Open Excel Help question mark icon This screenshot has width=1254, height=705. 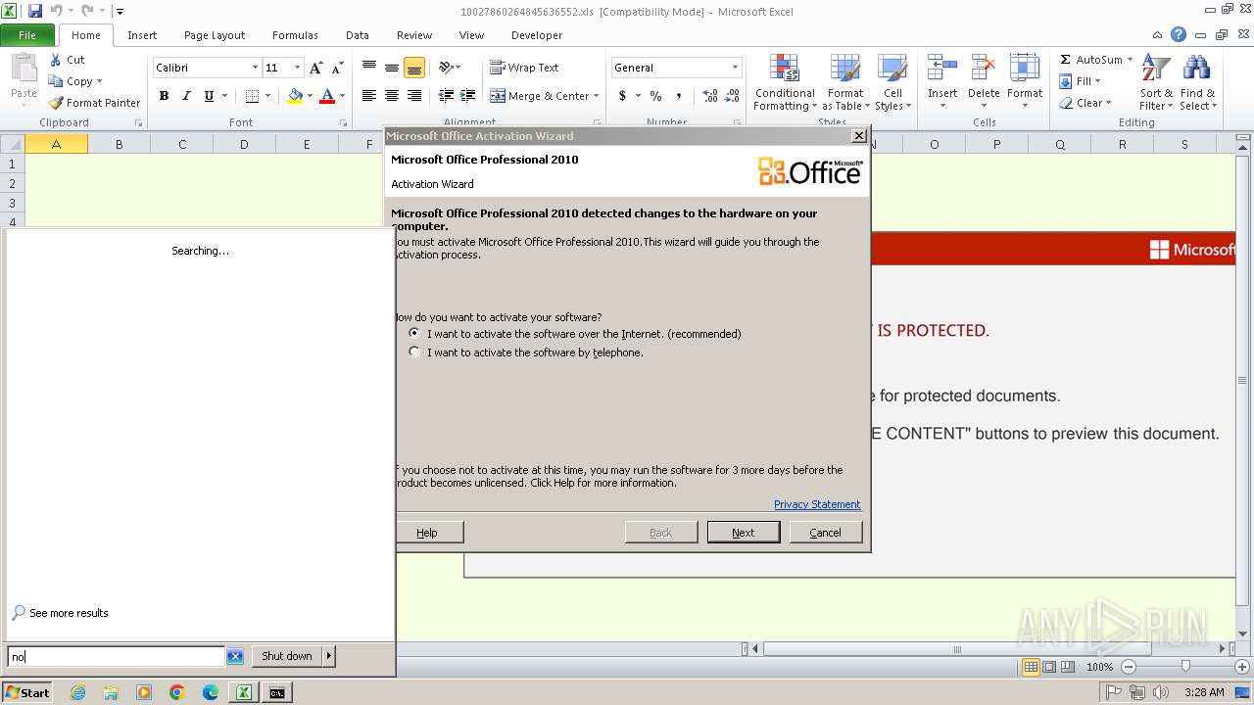pyautogui.click(x=1179, y=35)
